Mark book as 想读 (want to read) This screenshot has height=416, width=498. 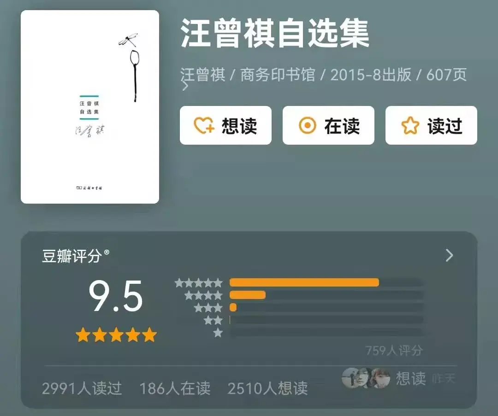225,125
